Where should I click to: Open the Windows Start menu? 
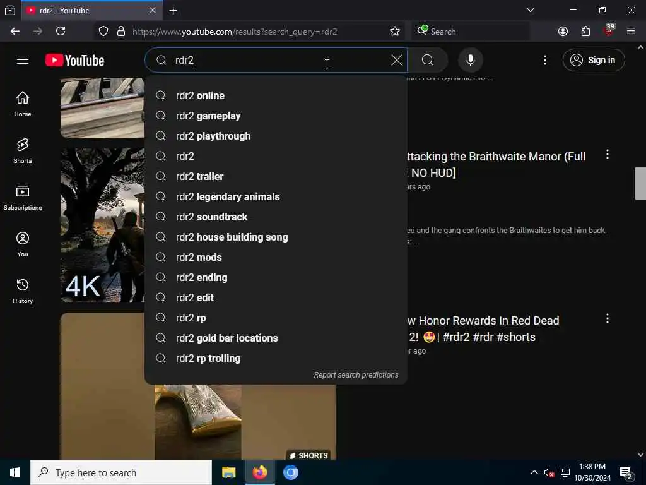point(15,472)
